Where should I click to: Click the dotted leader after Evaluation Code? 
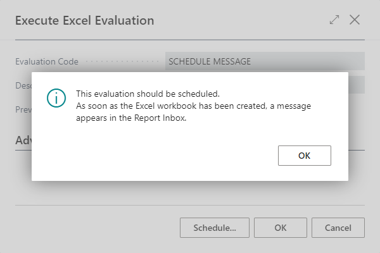coord(122,62)
